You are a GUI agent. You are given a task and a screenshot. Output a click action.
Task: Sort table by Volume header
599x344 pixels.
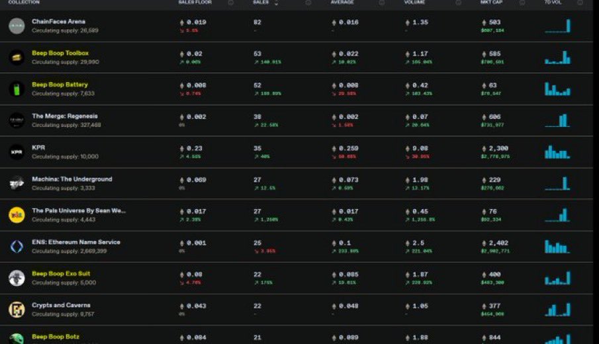414,2
